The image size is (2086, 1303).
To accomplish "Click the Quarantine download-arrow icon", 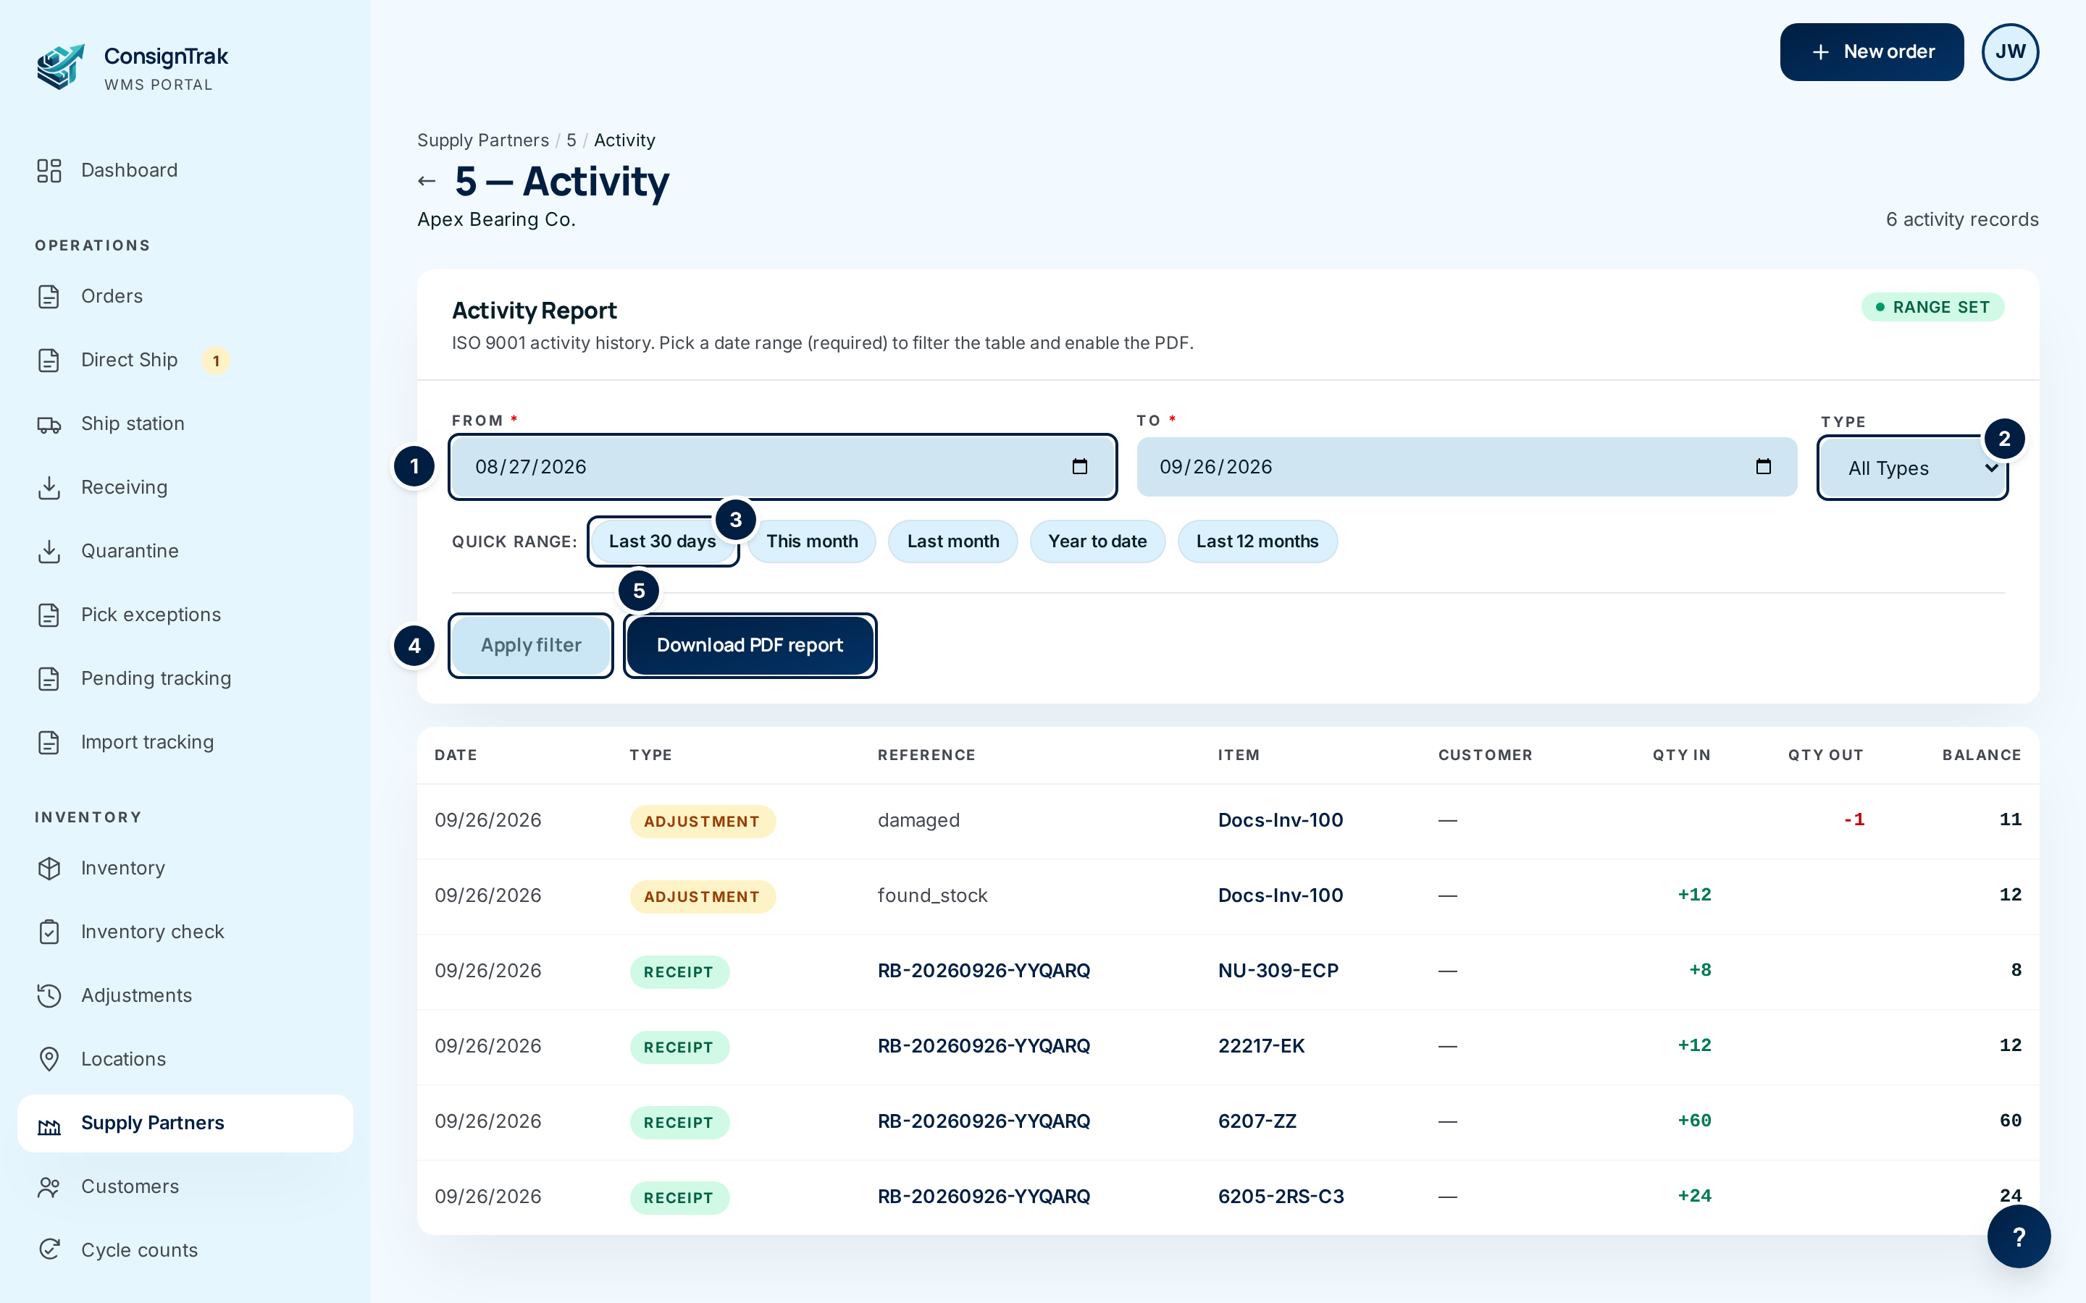I will 49,552.
